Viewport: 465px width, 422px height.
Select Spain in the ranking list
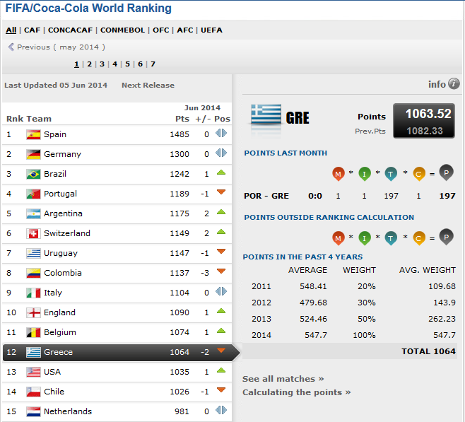pos(117,134)
